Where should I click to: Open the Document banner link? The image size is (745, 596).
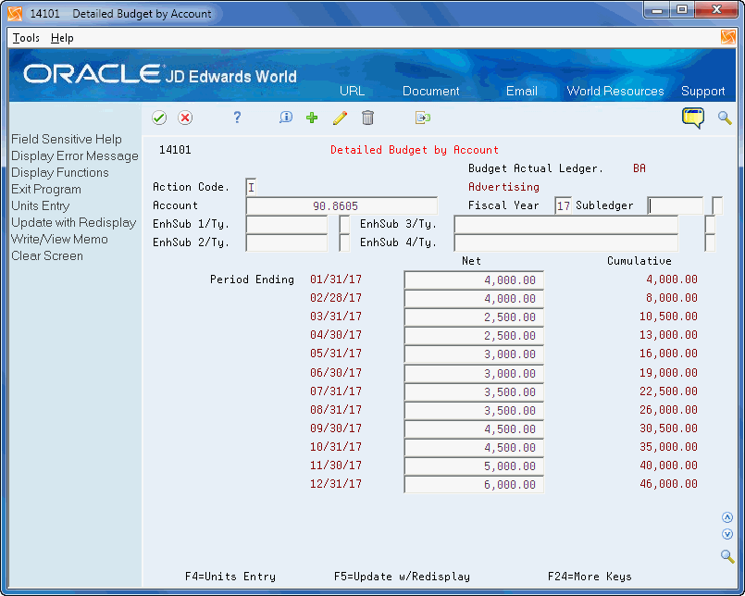[431, 91]
